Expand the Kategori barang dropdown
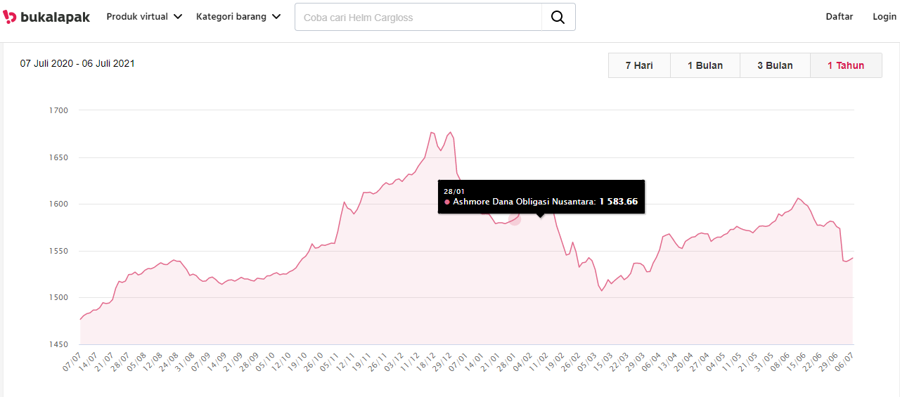Image resolution: width=900 pixels, height=397 pixels. tap(238, 17)
